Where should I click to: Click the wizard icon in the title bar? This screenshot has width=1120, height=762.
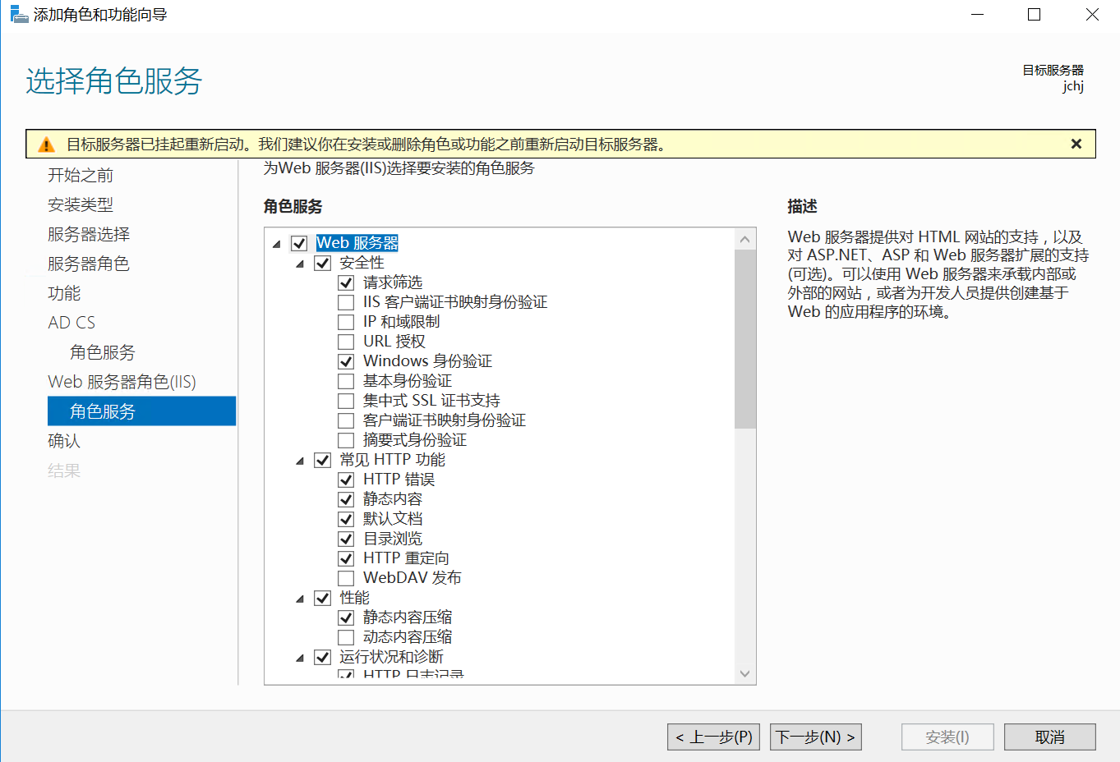point(19,14)
